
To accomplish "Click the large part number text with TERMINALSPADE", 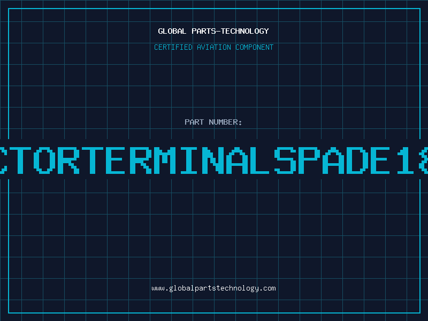I will 214,160.
